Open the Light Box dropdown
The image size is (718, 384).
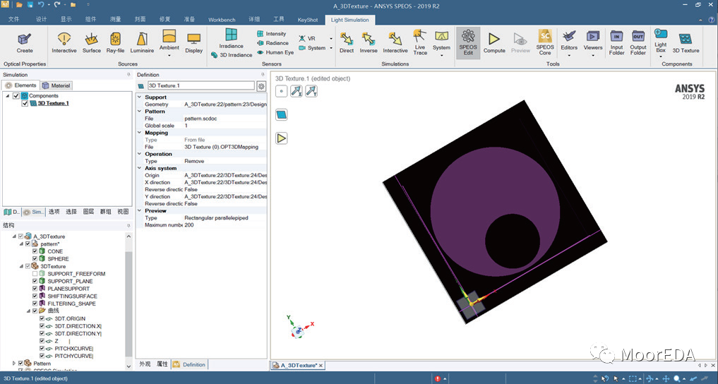click(x=661, y=56)
